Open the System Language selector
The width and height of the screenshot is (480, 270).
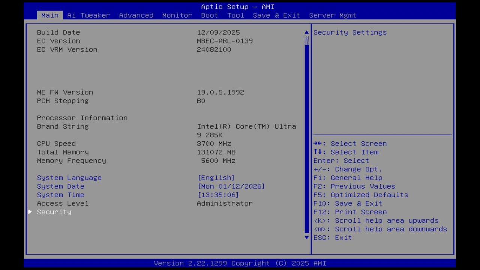click(69, 177)
